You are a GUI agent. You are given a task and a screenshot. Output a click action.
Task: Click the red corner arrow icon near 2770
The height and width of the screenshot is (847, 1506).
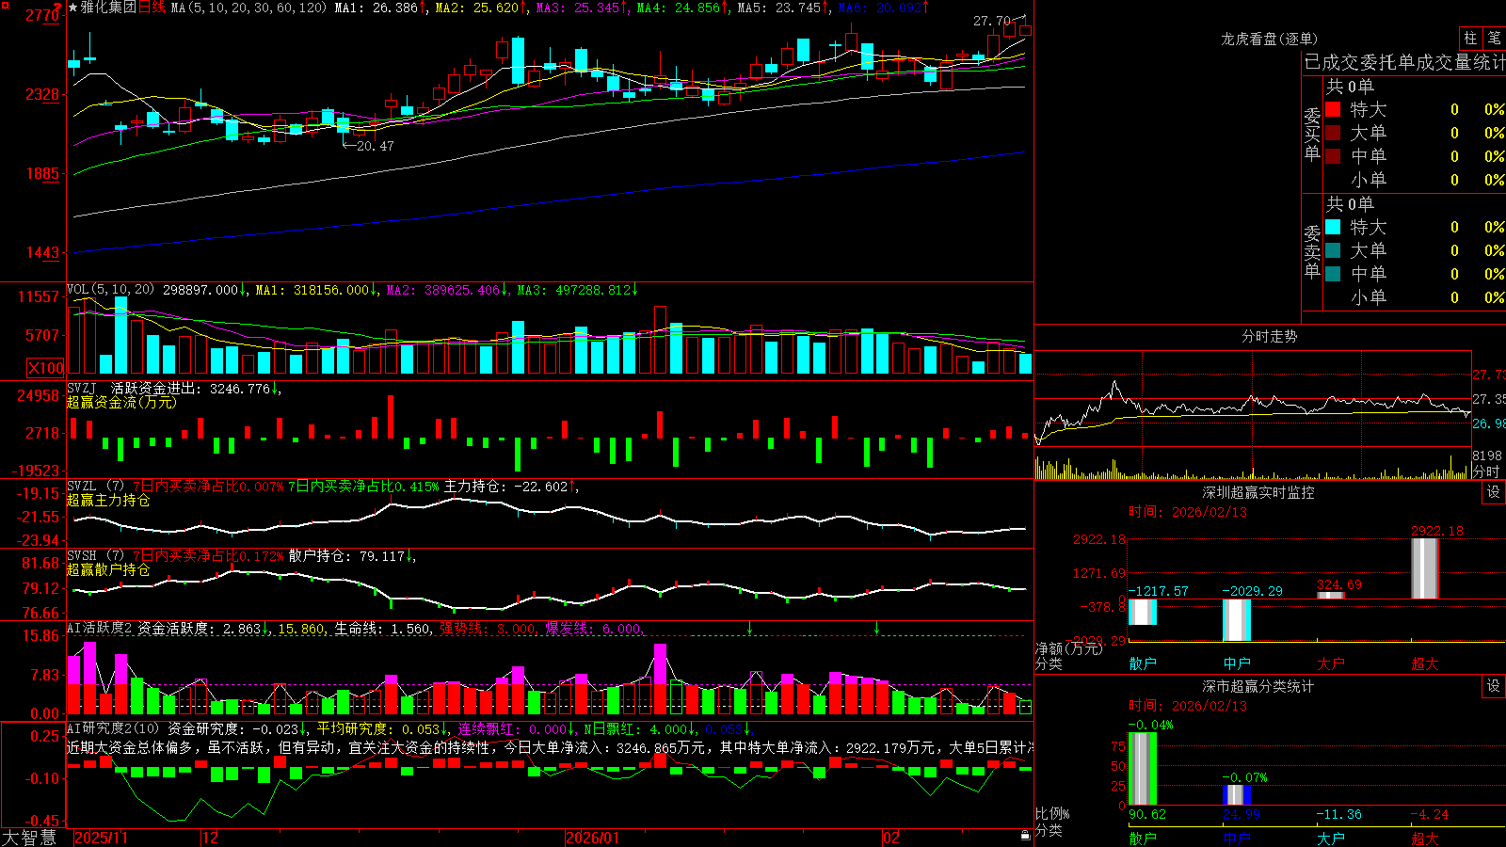coord(59,7)
